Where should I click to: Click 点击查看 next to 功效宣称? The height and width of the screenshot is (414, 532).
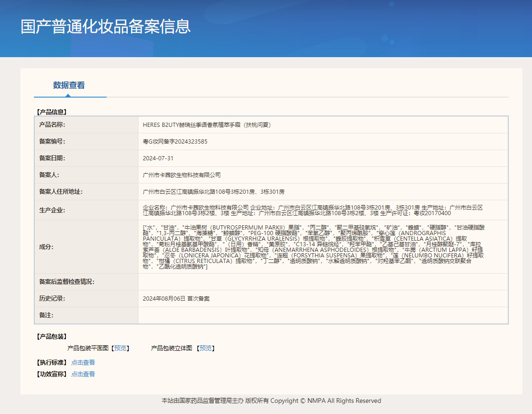[83, 374]
